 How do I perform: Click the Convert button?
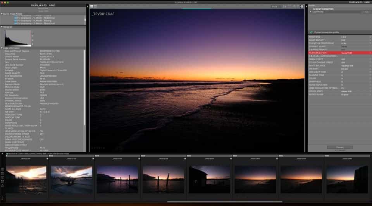(340, 147)
